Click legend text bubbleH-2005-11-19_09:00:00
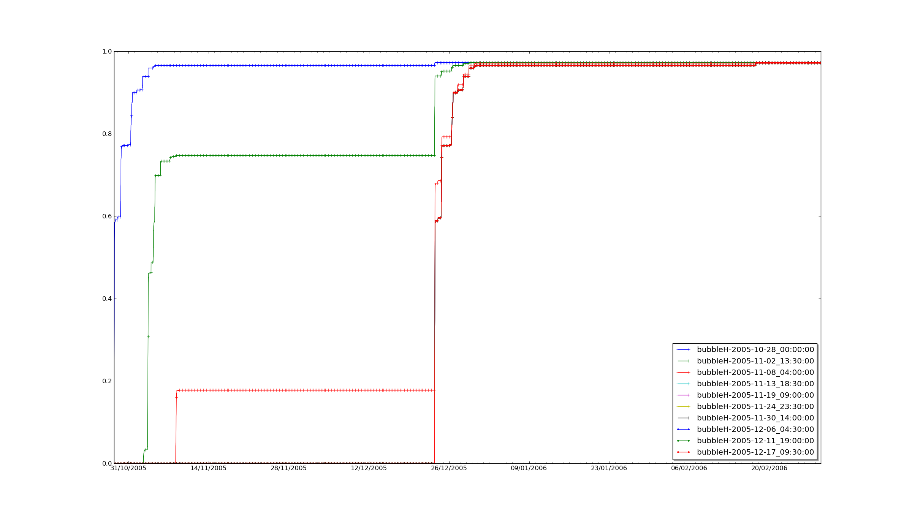Screen dimensions: 912x515 coord(755,395)
